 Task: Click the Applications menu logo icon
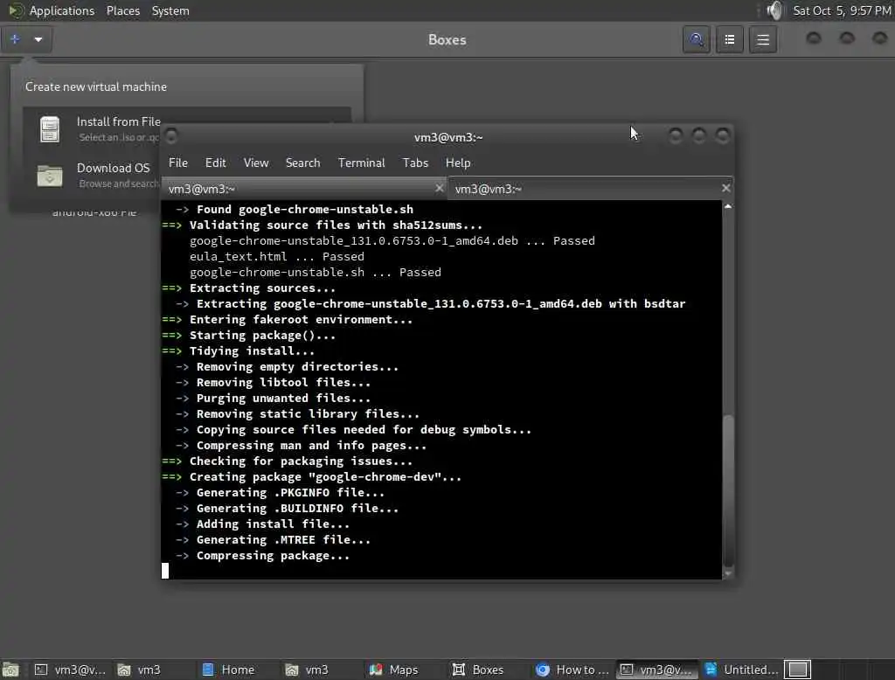point(16,10)
